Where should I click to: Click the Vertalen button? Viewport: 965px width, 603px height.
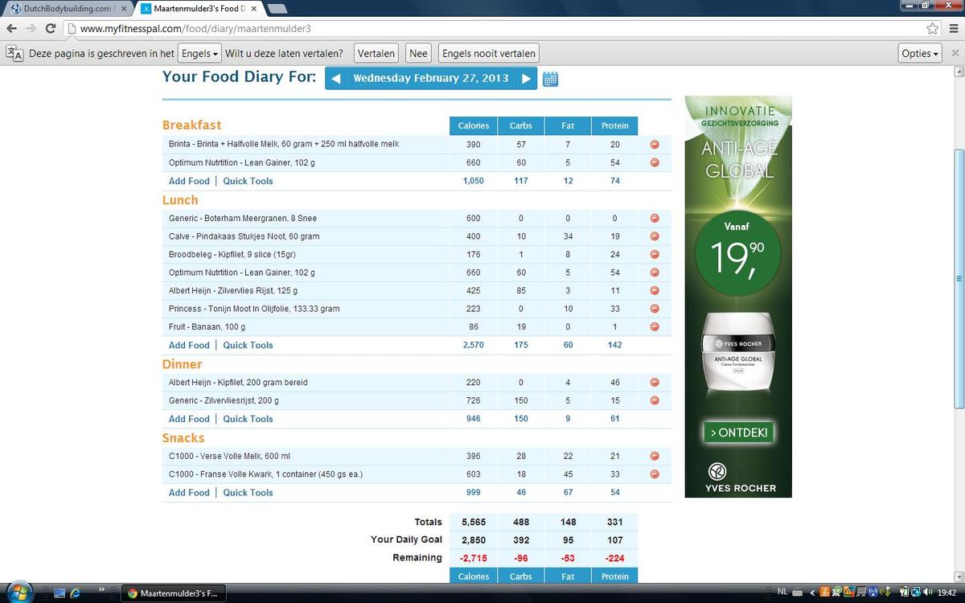376,54
